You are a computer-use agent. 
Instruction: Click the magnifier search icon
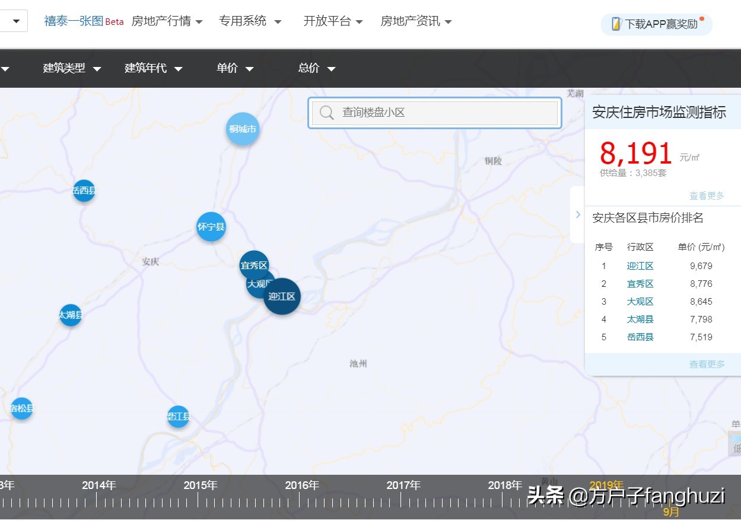coord(326,113)
